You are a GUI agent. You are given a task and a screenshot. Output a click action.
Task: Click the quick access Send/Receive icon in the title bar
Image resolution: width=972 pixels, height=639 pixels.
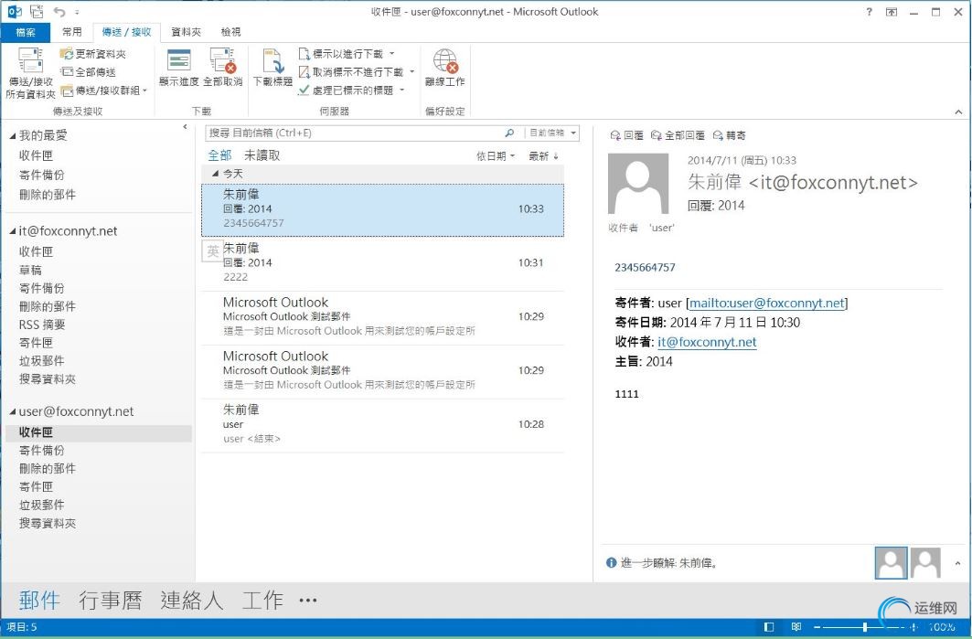pos(37,11)
